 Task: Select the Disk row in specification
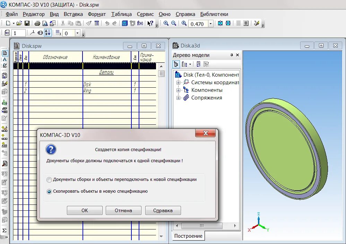(85, 84)
